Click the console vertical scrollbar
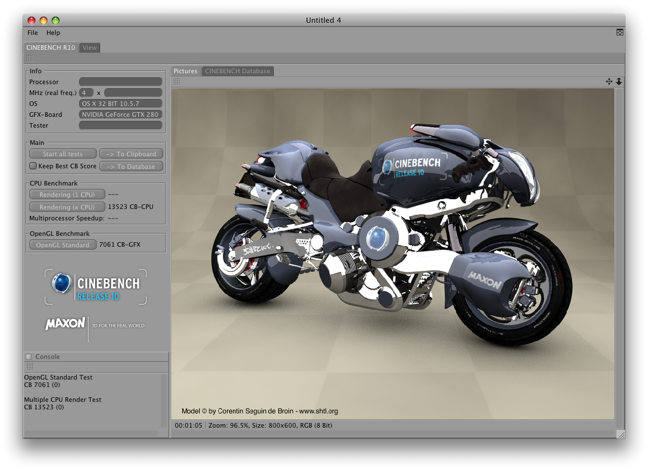648x470 pixels. coord(164,401)
